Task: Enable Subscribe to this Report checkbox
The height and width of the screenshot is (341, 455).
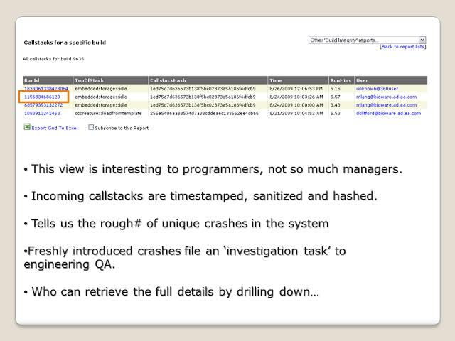Action: click(x=91, y=128)
